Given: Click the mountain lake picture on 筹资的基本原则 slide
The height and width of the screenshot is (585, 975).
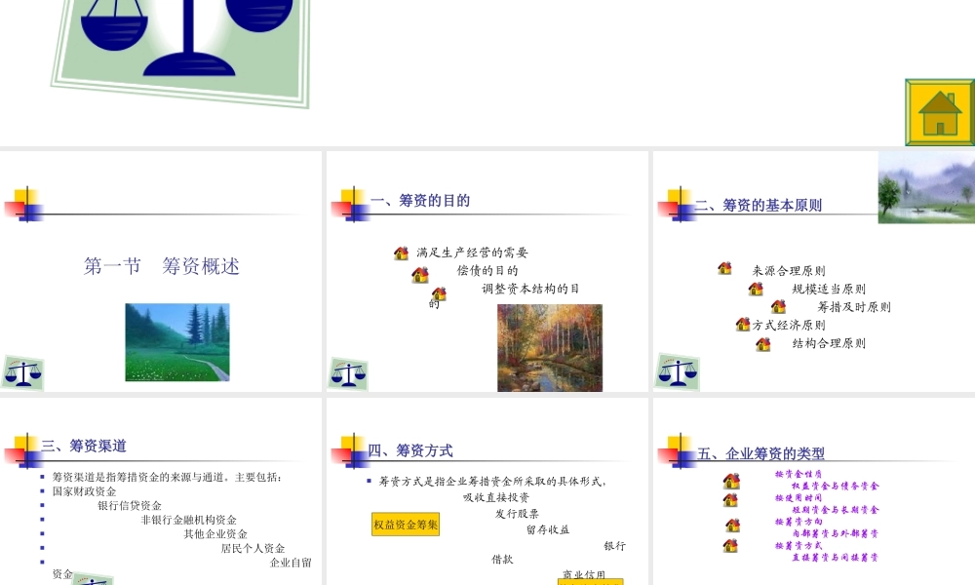Looking at the screenshot, I should pyautogui.click(x=926, y=185).
